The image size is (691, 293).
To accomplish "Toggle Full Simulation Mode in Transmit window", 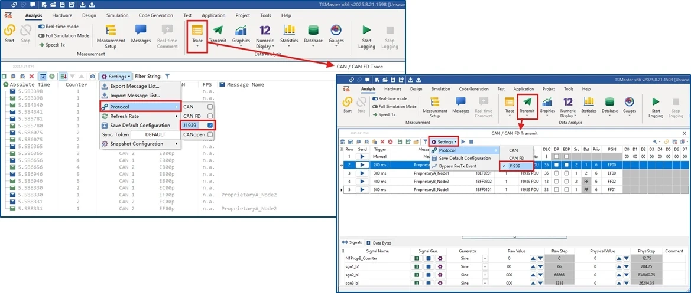I will (x=375, y=106).
